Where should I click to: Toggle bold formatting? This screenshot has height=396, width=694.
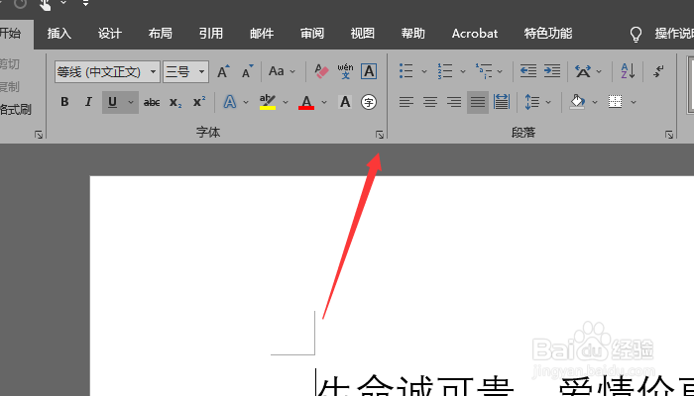click(64, 102)
